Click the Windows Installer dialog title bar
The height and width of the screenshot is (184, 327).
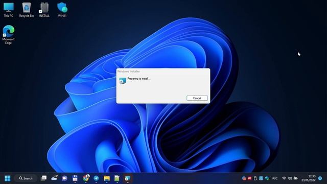tap(163, 72)
